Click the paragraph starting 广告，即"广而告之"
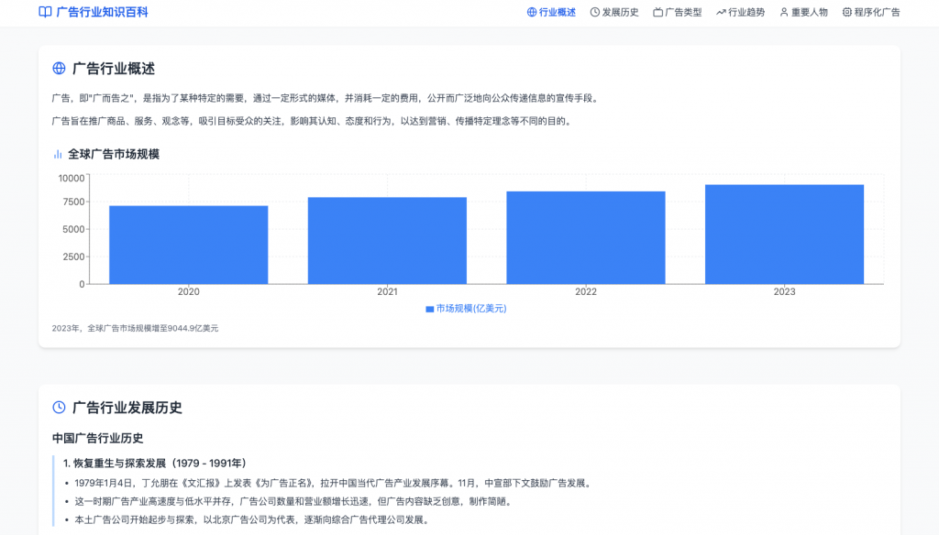Image resolution: width=939 pixels, height=535 pixels. click(x=326, y=98)
